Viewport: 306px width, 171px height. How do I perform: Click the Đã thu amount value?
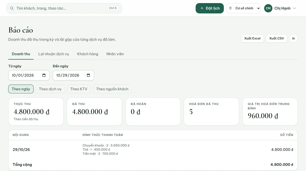(x=90, y=112)
